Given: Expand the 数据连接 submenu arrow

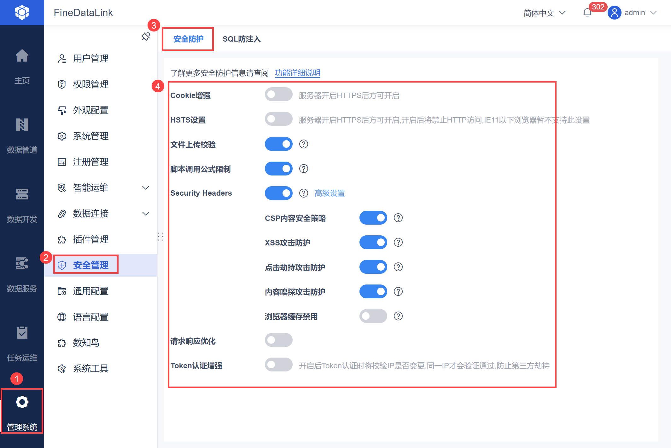Looking at the screenshot, I should tap(146, 214).
